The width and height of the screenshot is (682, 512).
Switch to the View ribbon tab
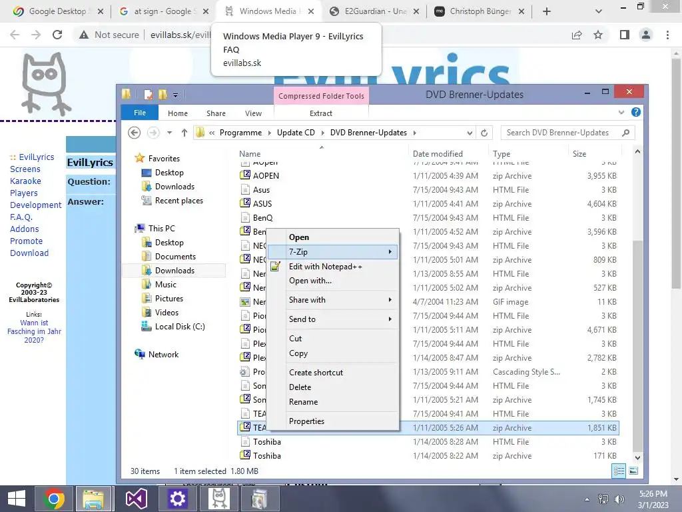[253, 113]
